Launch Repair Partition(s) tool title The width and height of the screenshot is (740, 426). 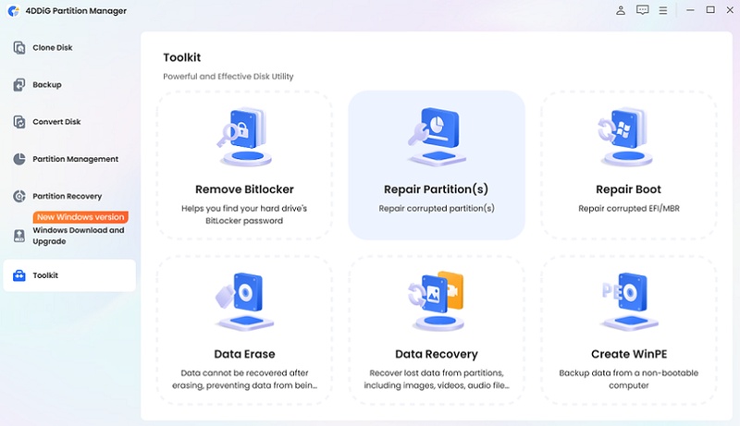436,189
